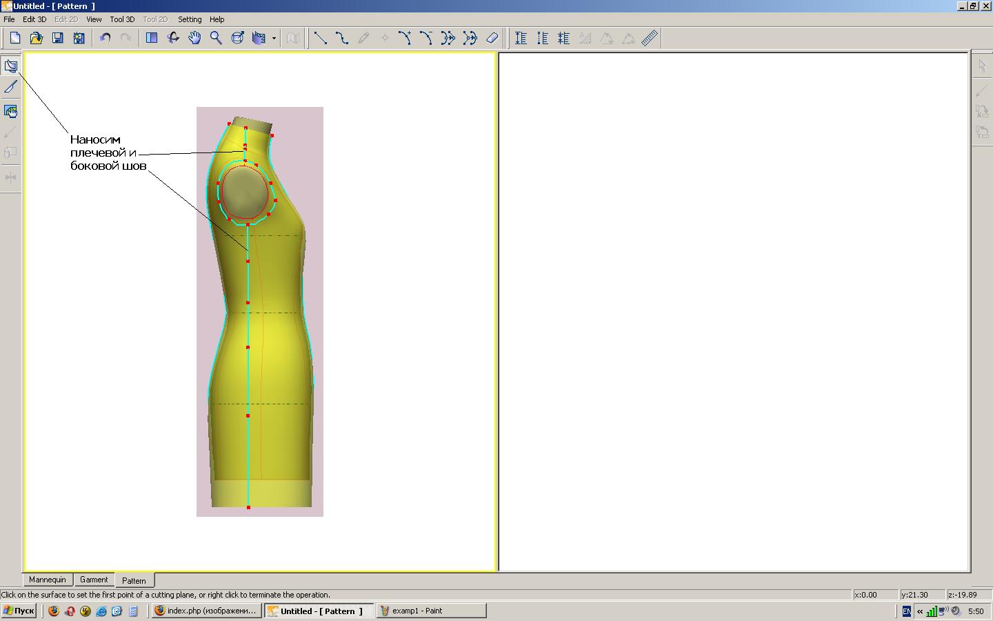This screenshot has width=993, height=621.
Task: Select the ruler measurement tool
Action: [650, 38]
